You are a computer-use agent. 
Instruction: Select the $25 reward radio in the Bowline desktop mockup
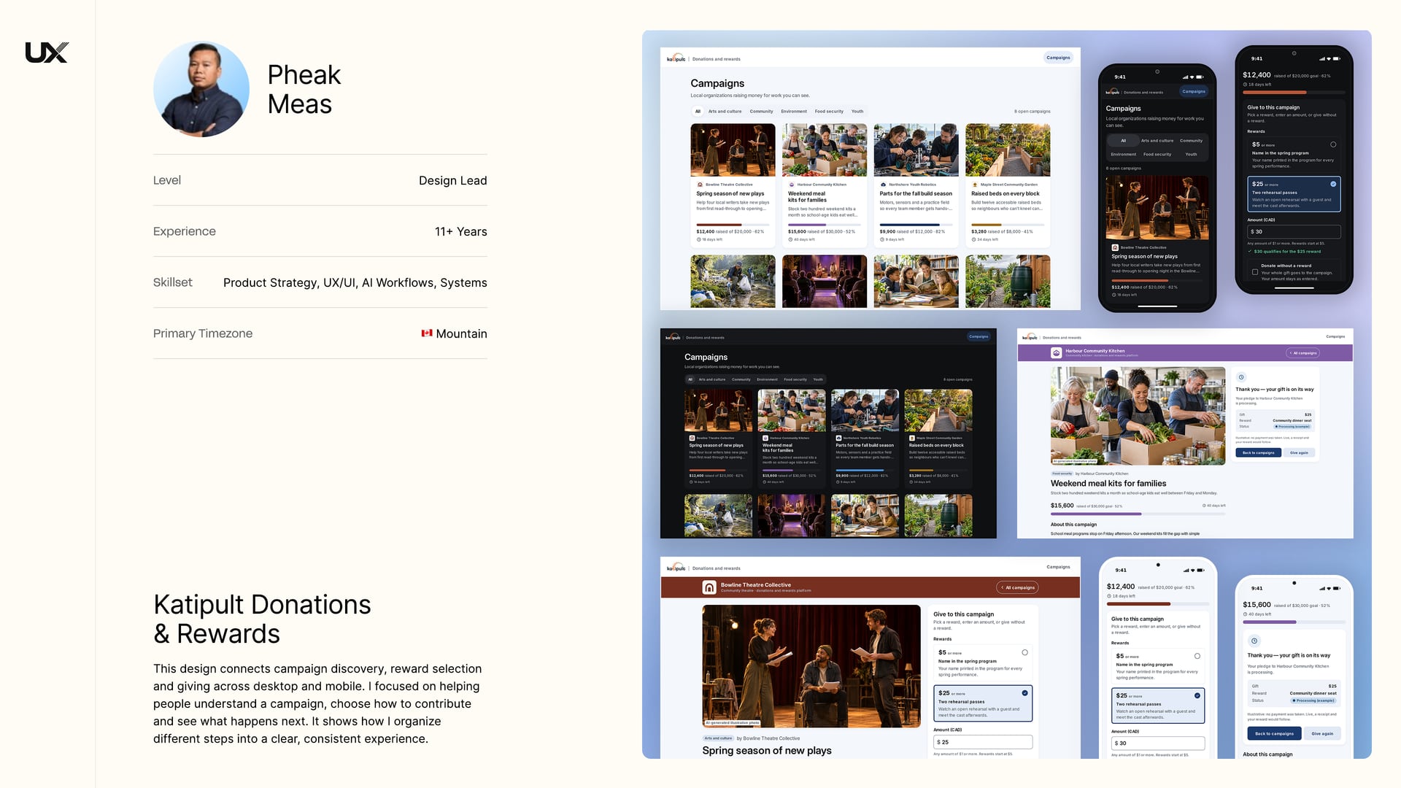(1025, 693)
